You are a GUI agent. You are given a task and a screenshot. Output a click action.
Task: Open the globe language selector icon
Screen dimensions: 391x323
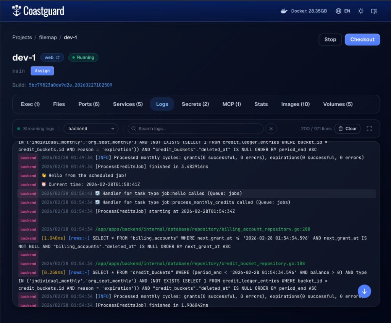338,11
